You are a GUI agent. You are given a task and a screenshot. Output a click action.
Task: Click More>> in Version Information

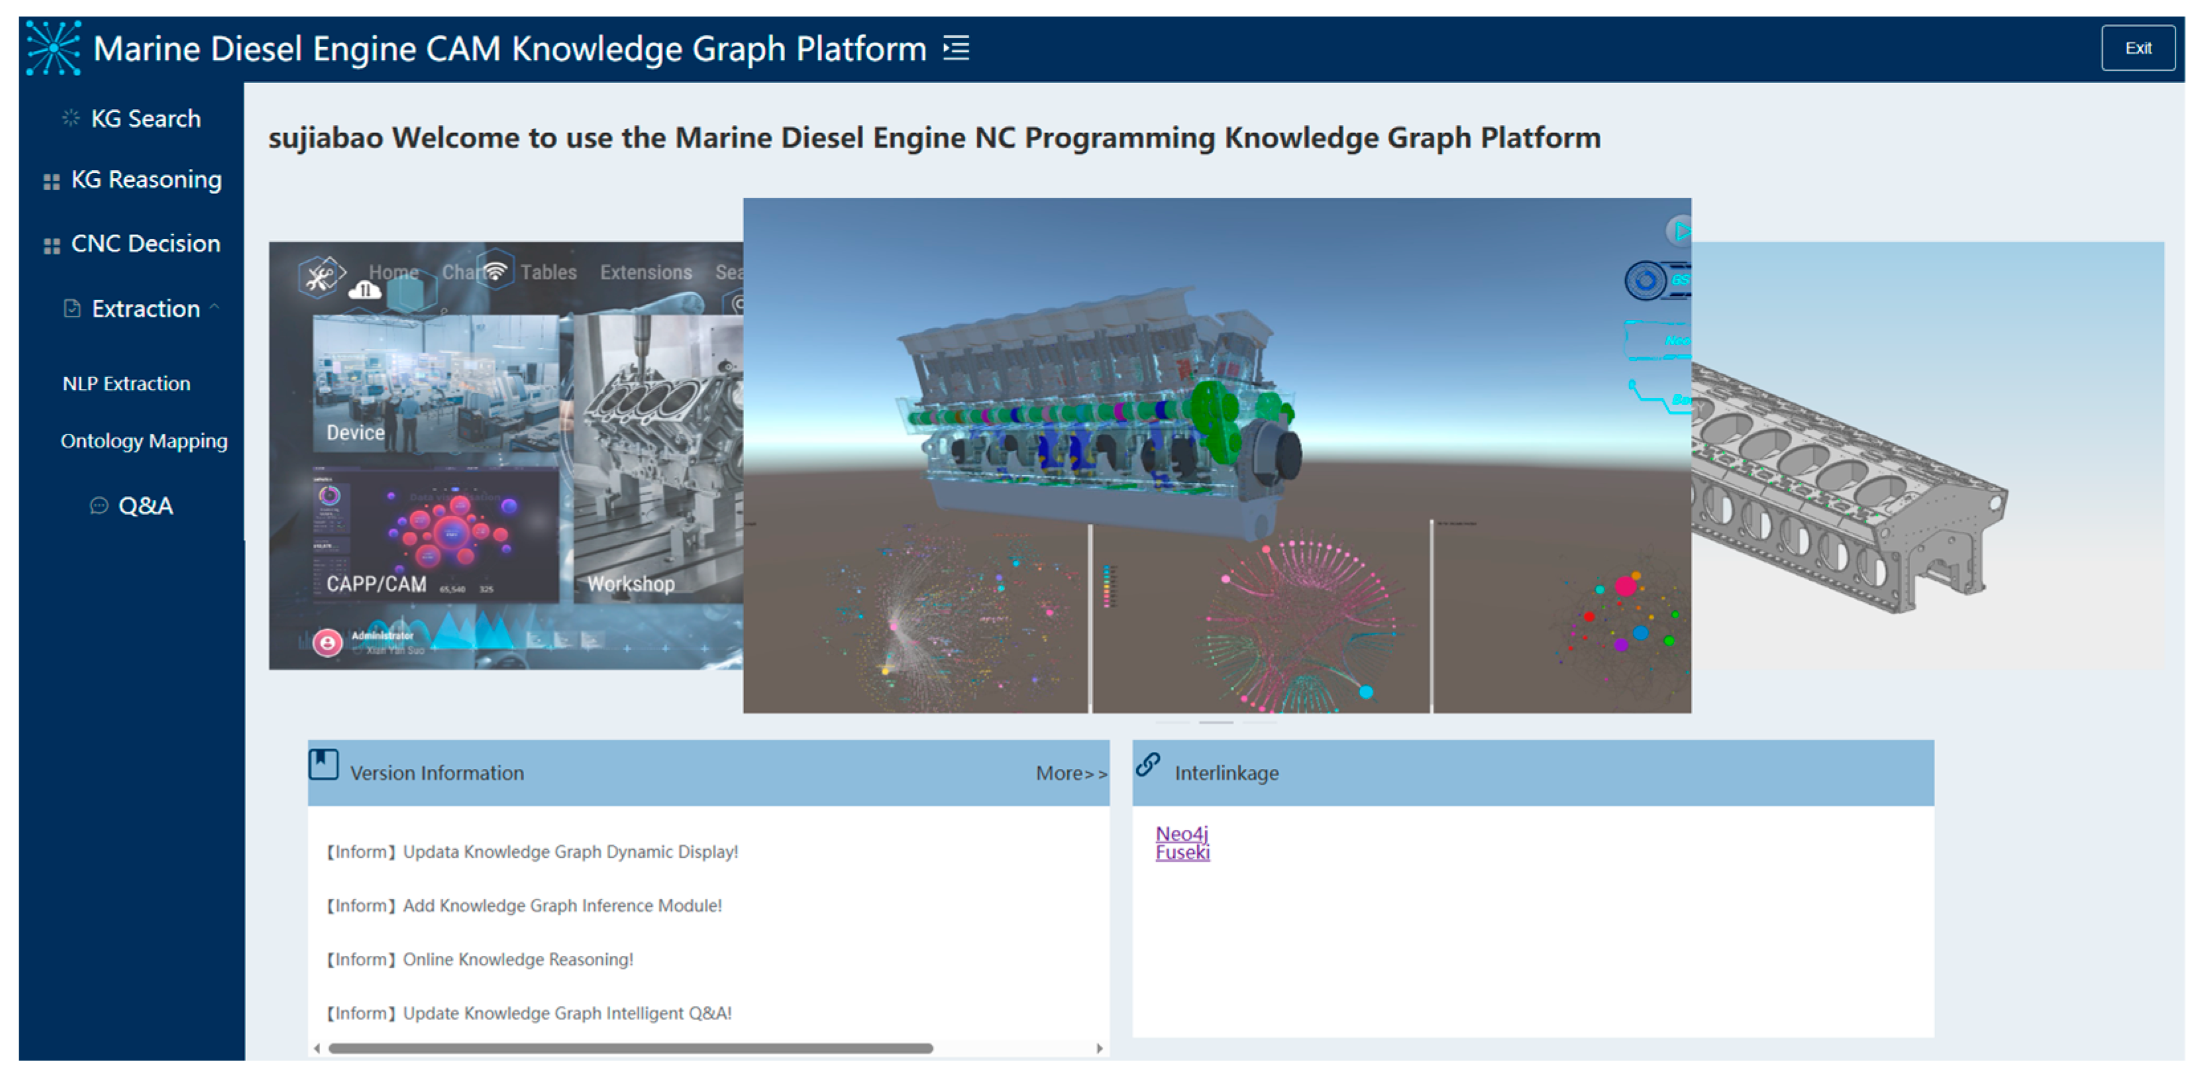[x=1071, y=773]
